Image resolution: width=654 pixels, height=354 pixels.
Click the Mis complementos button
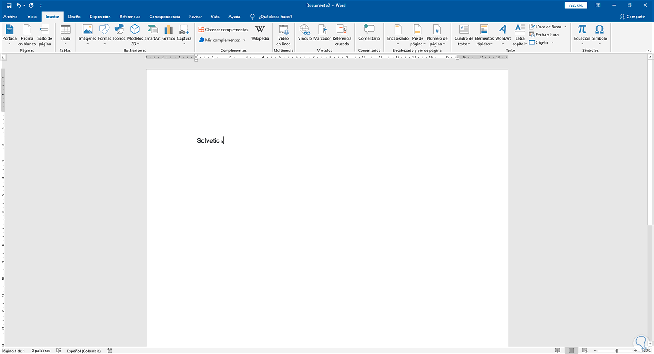point(219,40)
